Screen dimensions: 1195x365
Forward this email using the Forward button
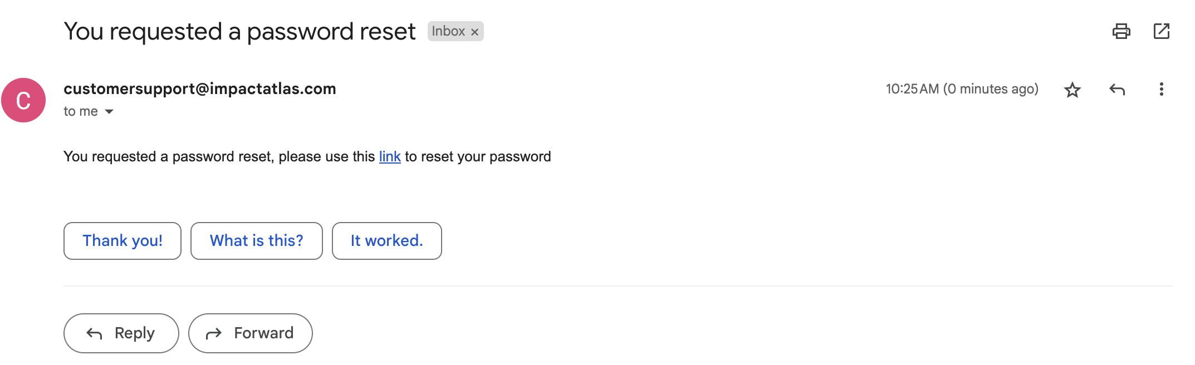(250, 333)
